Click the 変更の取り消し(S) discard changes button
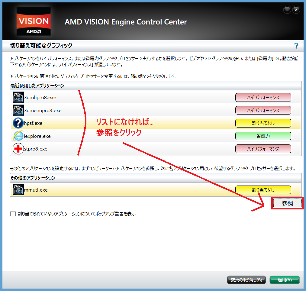 coord(246,280)
